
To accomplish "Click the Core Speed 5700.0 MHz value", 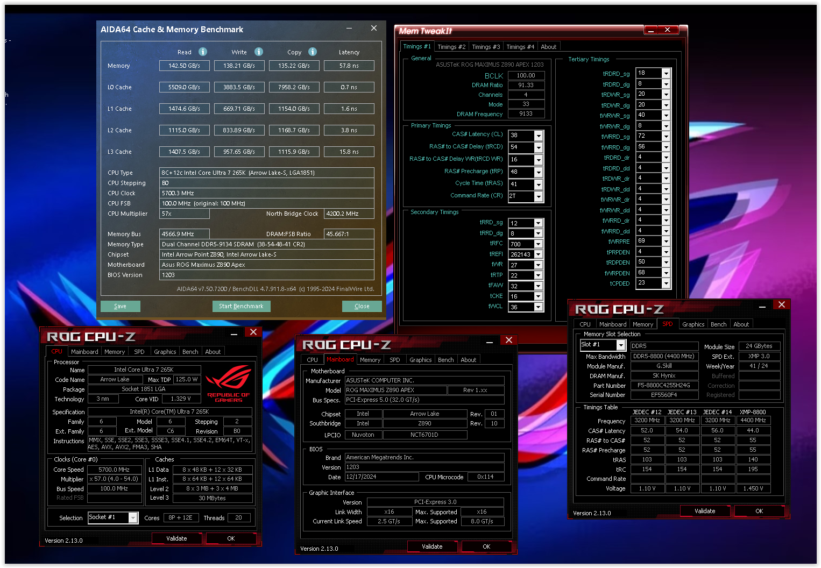I will 114,470.
